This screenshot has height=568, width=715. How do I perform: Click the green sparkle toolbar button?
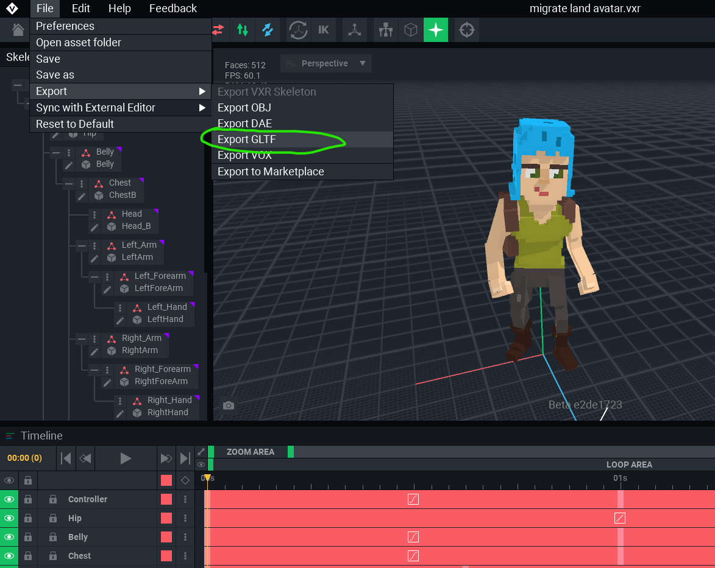(x=436, y=30)
